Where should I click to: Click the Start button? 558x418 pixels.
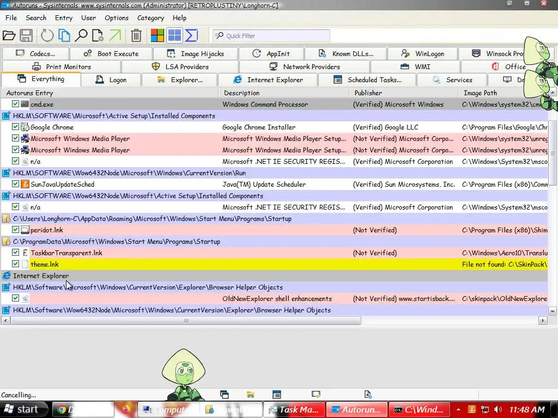point(23,409)
